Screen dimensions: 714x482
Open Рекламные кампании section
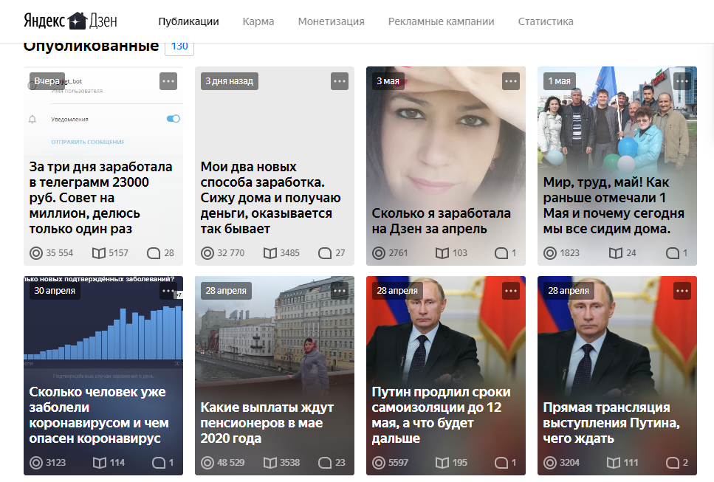click(441, 21)
